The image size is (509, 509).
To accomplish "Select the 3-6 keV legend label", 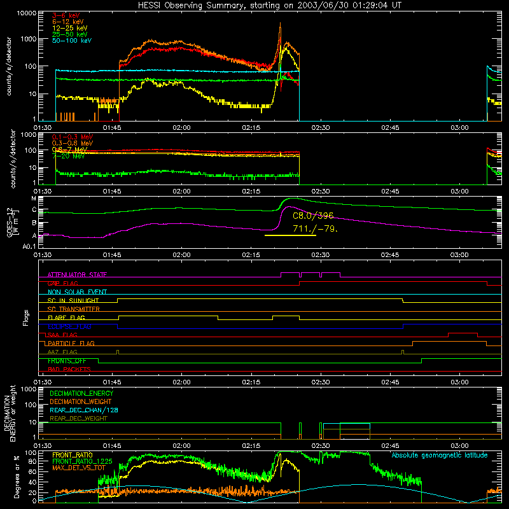I will 66,15.
